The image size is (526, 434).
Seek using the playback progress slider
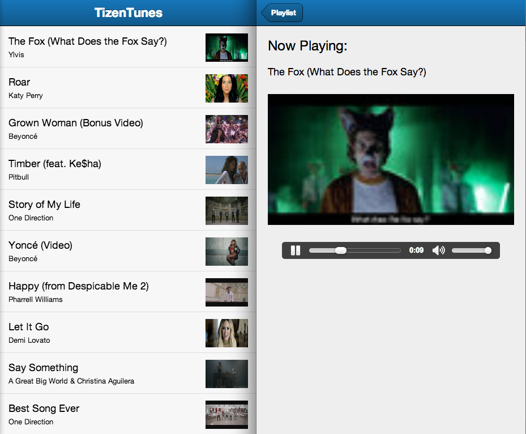point(354,250)
